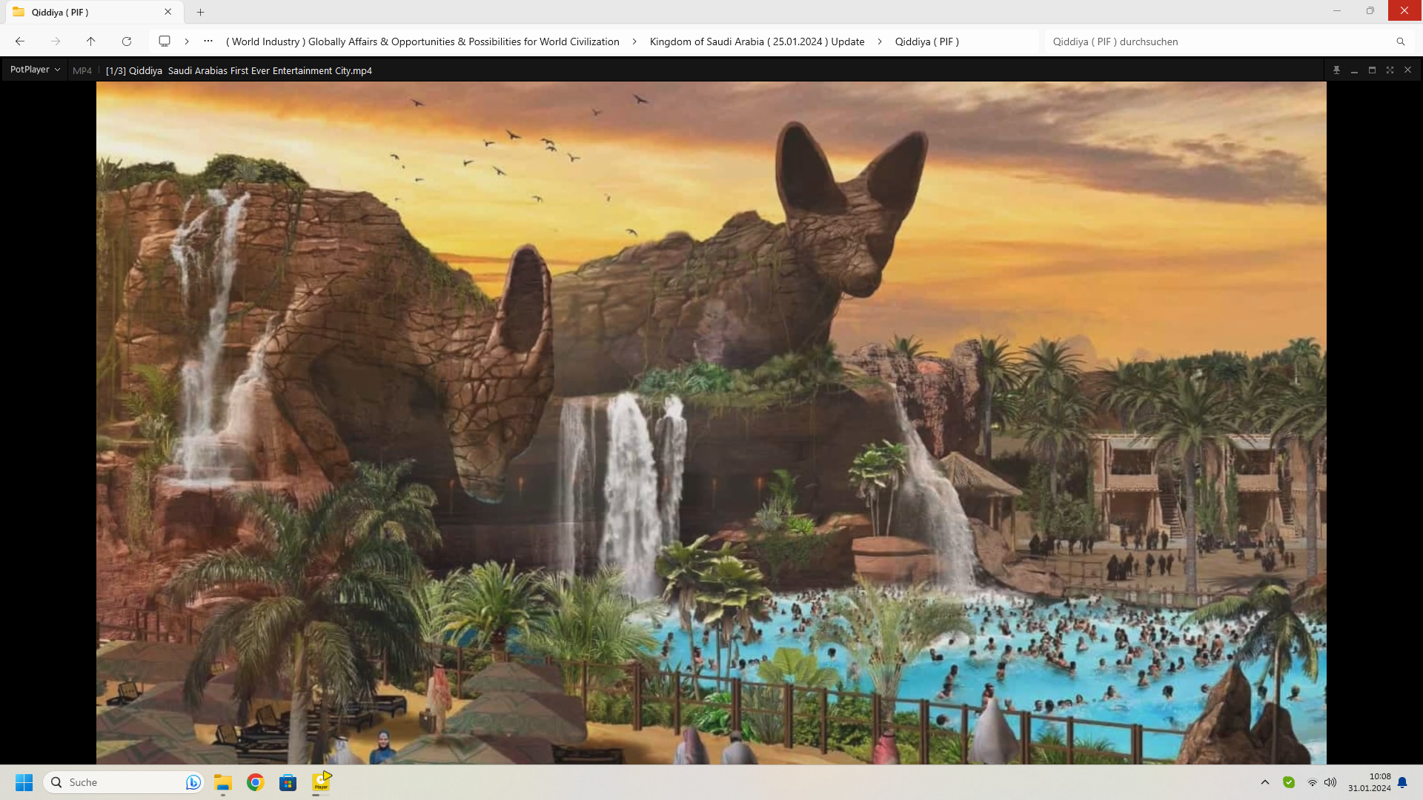
Task: Expand chevron after World Industry breadcrumb
Action: tap(634, 41)
